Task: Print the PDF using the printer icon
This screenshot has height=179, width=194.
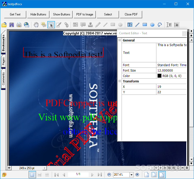Action: point(19,25)
